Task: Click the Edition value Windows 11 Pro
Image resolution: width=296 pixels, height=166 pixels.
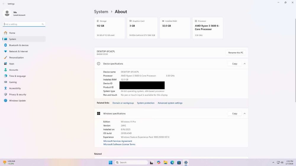Action: (128, 122)
